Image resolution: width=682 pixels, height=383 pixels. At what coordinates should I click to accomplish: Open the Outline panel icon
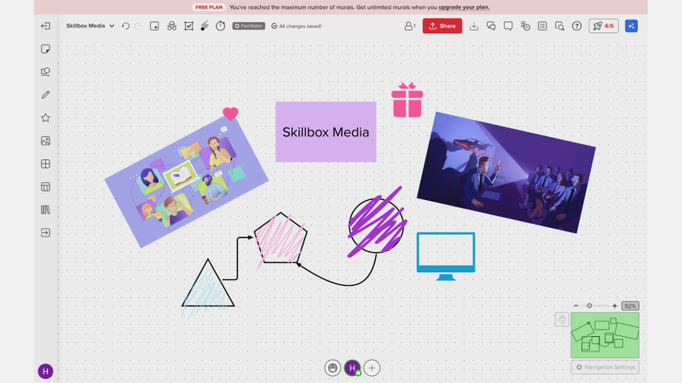tap(154, 26)
